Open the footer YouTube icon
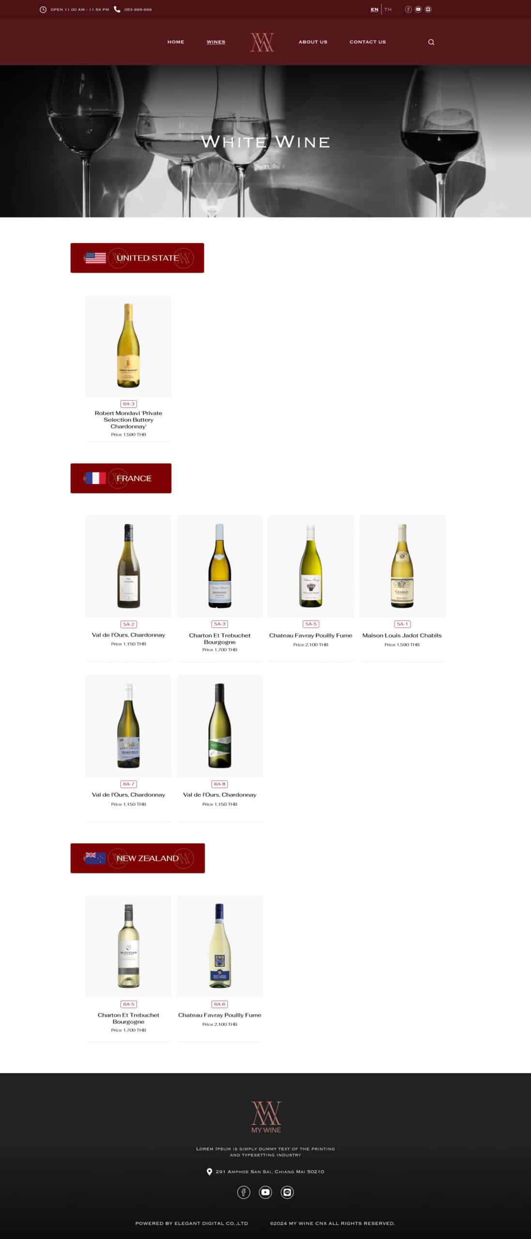The width and height of the screenshot is (531, 1239). 265,1192
